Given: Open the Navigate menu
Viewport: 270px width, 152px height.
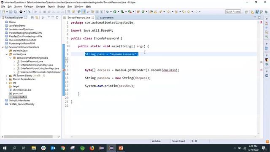Looking at the screenshot, I should click(x=40, y=7).
